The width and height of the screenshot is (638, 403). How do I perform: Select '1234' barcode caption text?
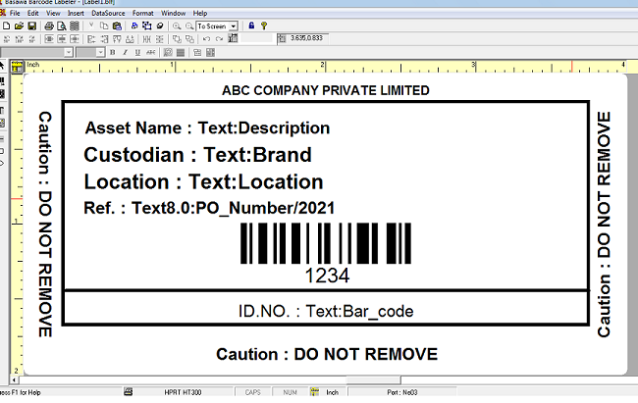tap(327, 276)
